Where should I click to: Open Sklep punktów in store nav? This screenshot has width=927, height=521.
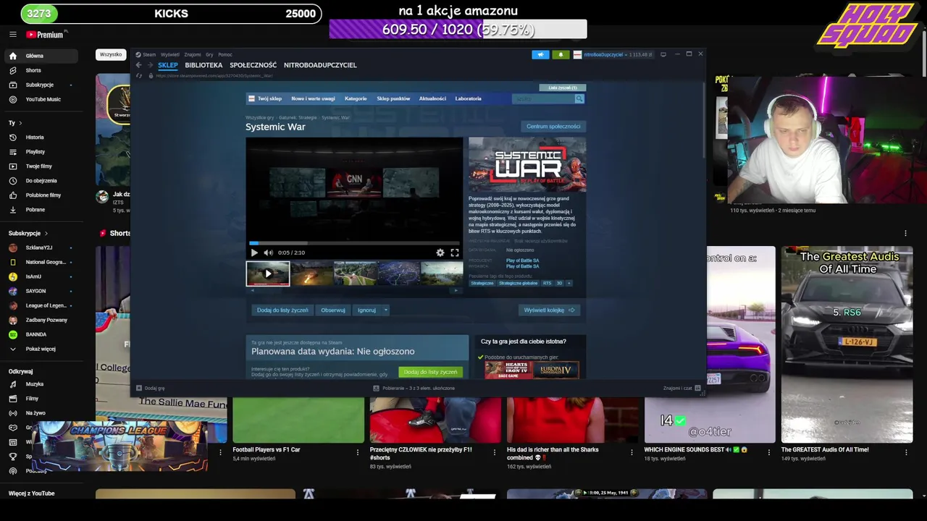point(393,98)
